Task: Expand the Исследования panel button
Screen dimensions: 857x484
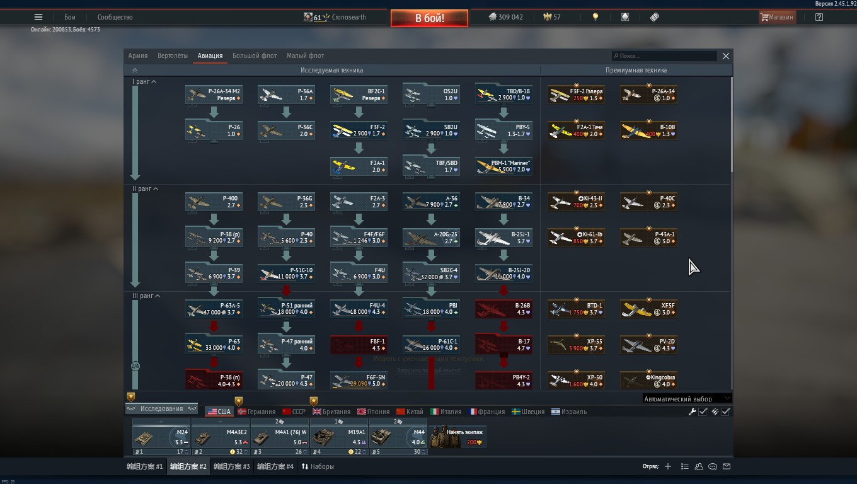Action: 161,408
